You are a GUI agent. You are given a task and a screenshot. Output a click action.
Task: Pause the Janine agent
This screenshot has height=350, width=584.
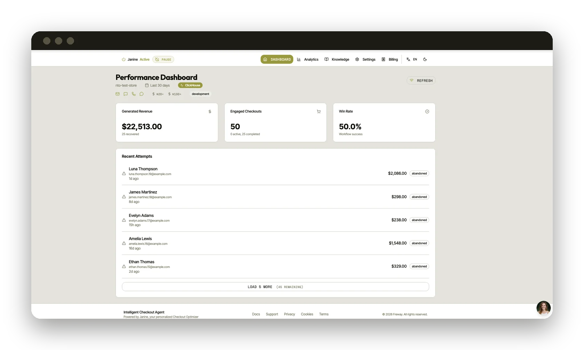pyautogui.click(x=163, y=59)
